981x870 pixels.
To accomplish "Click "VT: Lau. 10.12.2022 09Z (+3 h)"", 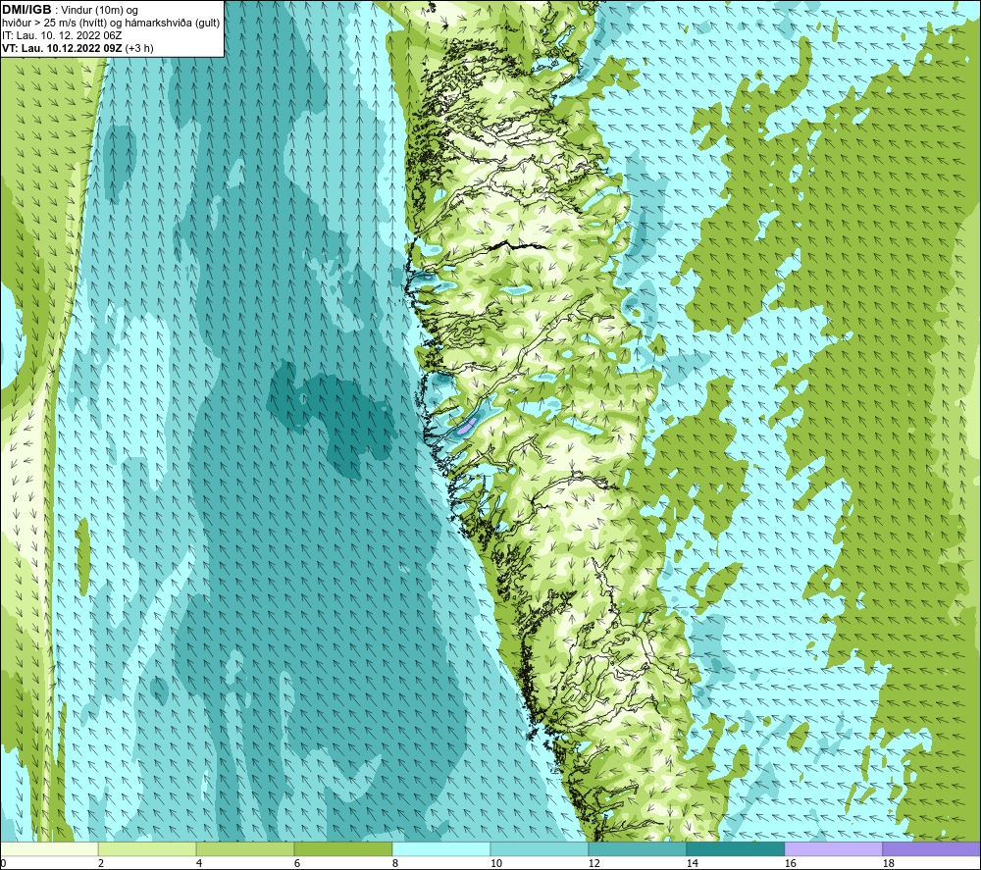I will click(x=77, y=48).
